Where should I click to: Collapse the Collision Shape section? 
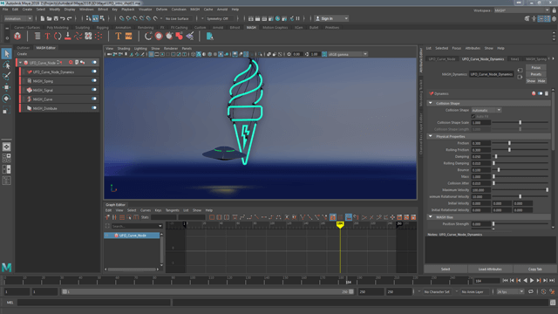(431, 103)
